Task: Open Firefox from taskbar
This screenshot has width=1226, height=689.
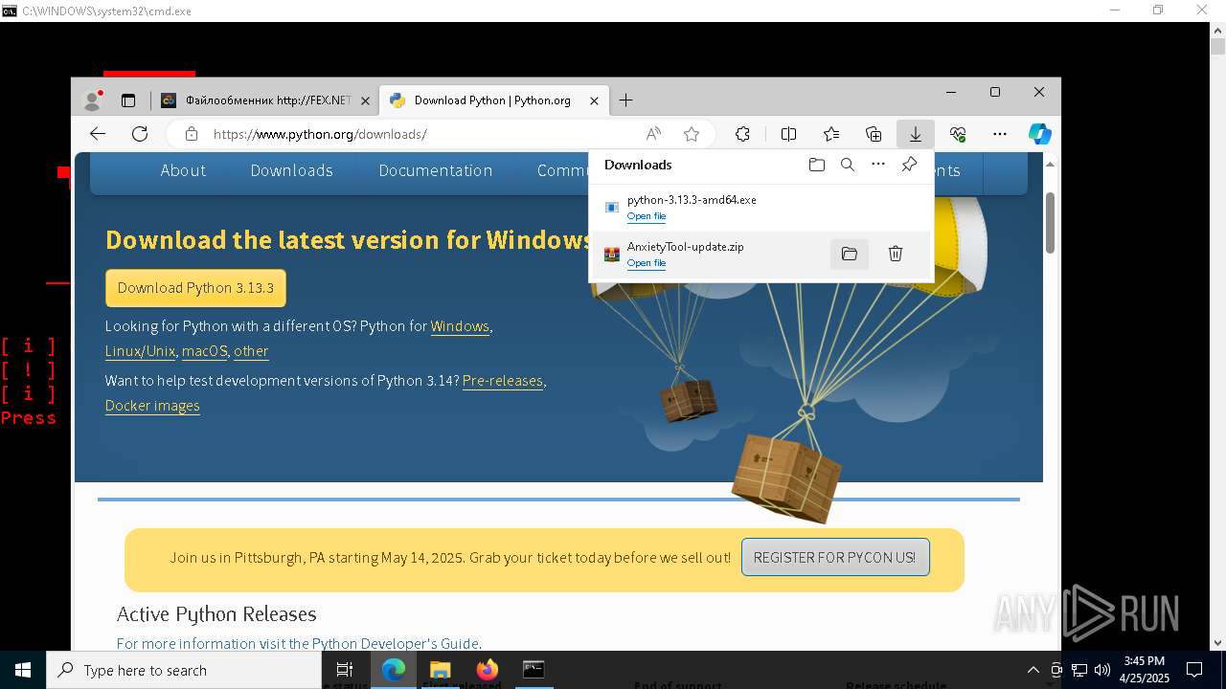Action: point(487,670)
